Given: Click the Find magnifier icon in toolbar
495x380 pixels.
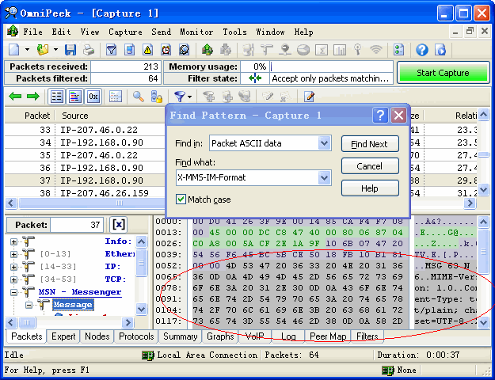Looking at the screenshot, I should click(139, 97).
